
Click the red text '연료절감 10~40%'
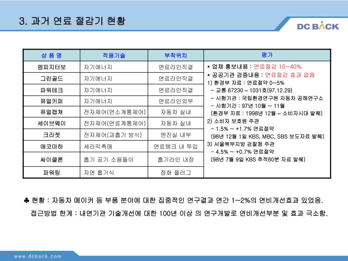click(277, 67)
